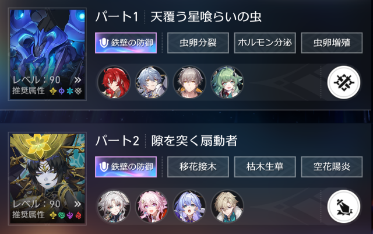This screenshot has height=234, width=373.
Task: Select the white-haired character avatar in Part 2
Action: [x=114, y=207]
